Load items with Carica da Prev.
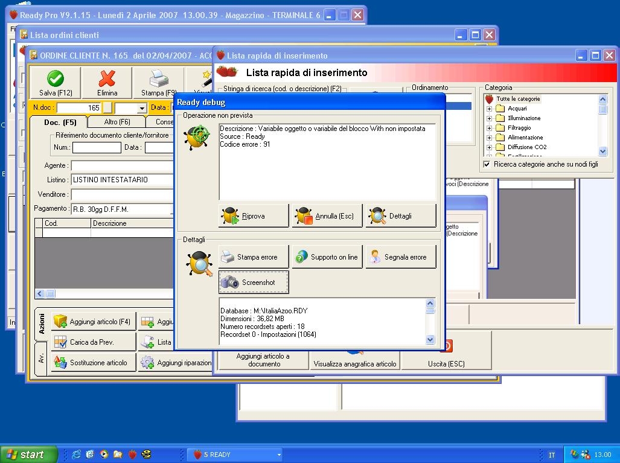Viewport: 620px width, 463px height. click(94, 342)
